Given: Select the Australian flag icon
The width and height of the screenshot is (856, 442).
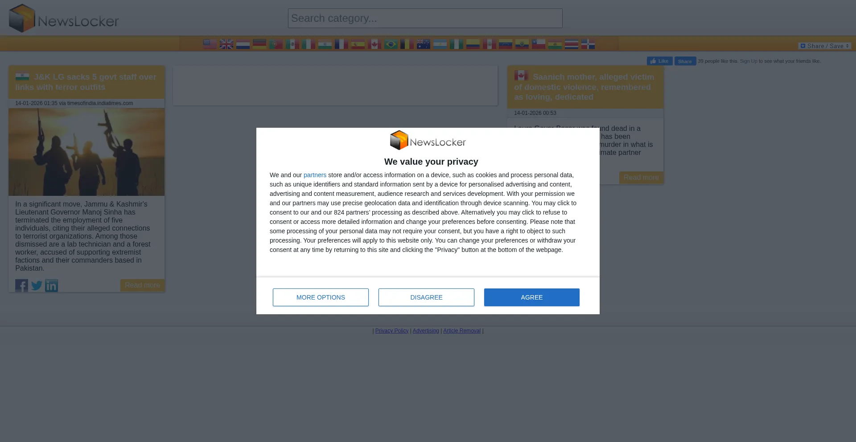Looking at the screenshot, I should click(x=424, y=44).
